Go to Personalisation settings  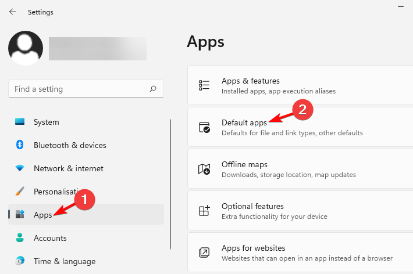pos(86,191)
